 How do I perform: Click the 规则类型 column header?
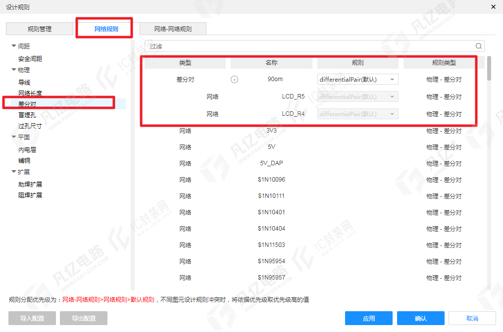[x=444, y=62]
